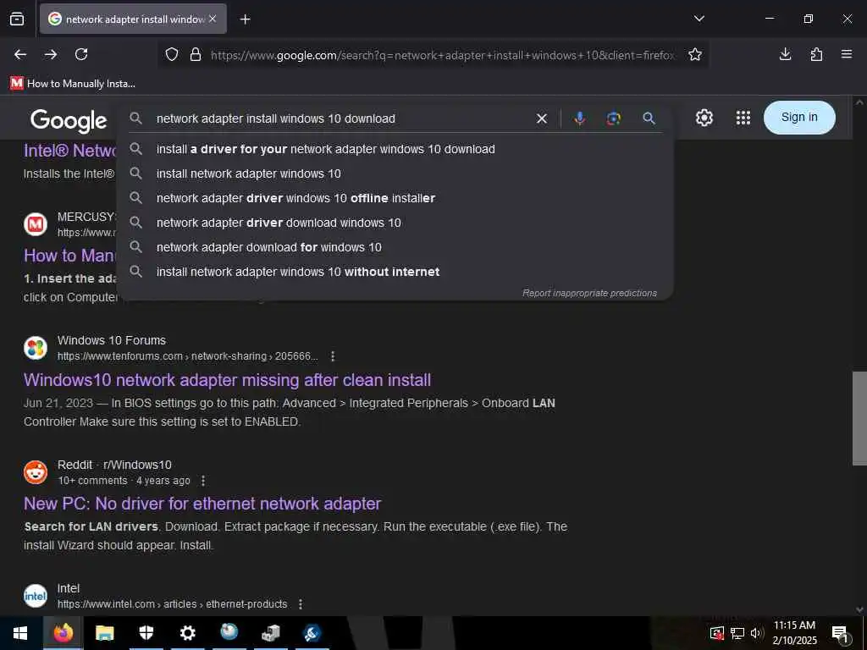Go back to previous page
Screen dimensions: 867x650
(20, 54)
